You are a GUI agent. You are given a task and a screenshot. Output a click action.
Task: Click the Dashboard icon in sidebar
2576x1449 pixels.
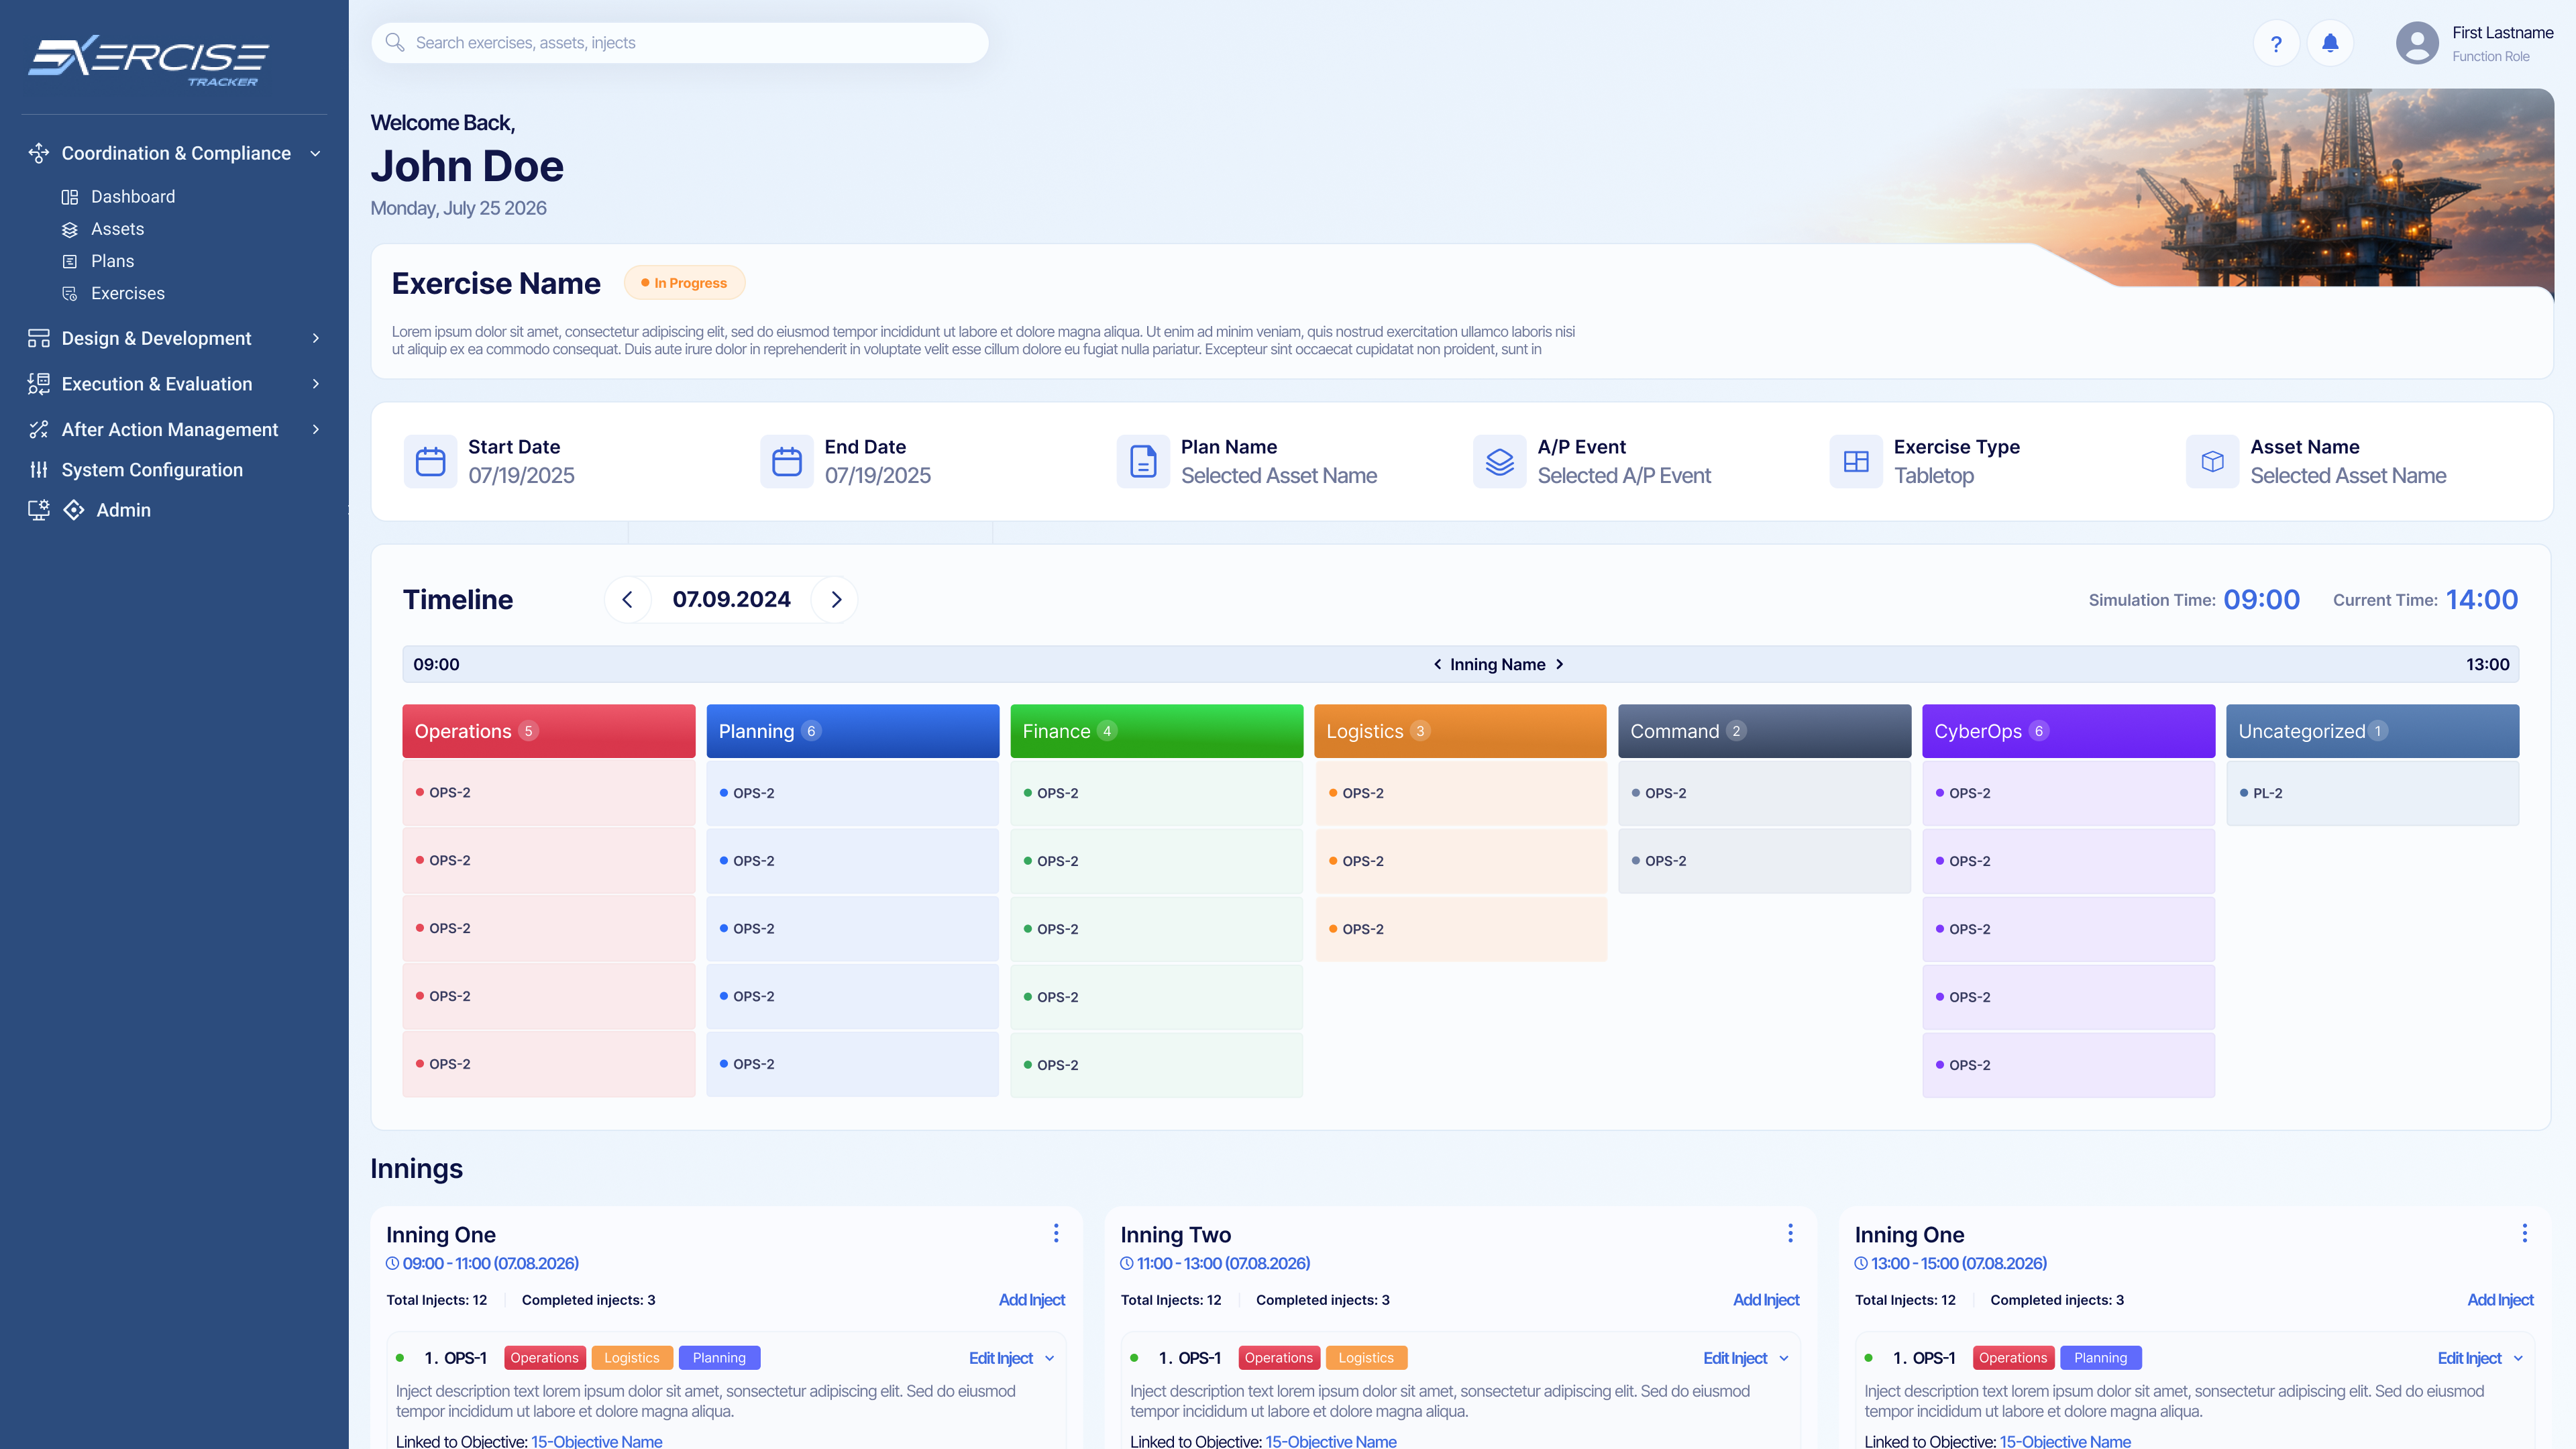coord(70,197)
